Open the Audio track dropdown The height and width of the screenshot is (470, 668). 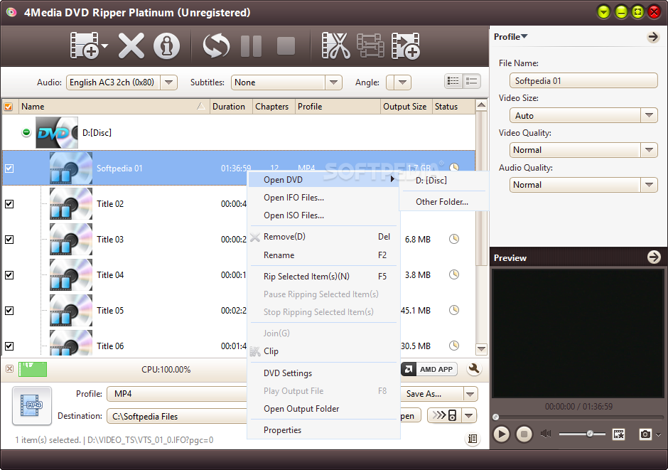pos(169,82)
